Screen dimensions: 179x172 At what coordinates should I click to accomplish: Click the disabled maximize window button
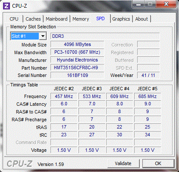(150, 4)
